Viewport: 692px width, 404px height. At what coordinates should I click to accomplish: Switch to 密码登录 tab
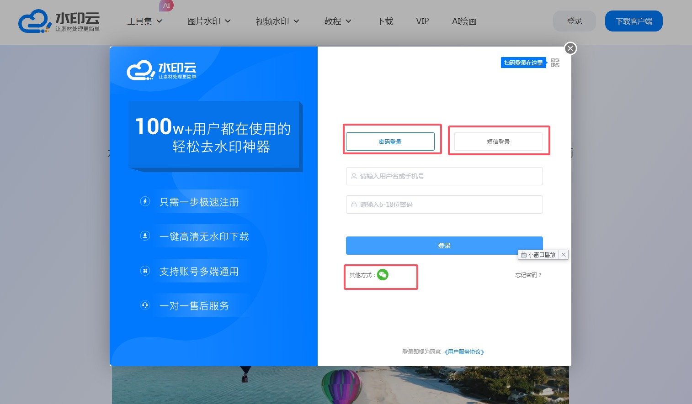(x=390, y=142)
